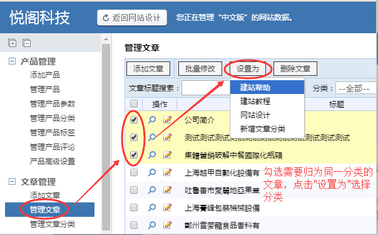This screenshot has width=378, height=235.
Task: Check the 吐魯番市愛麗地亞果業 article checkbox
Action: [x=134, y=190]
